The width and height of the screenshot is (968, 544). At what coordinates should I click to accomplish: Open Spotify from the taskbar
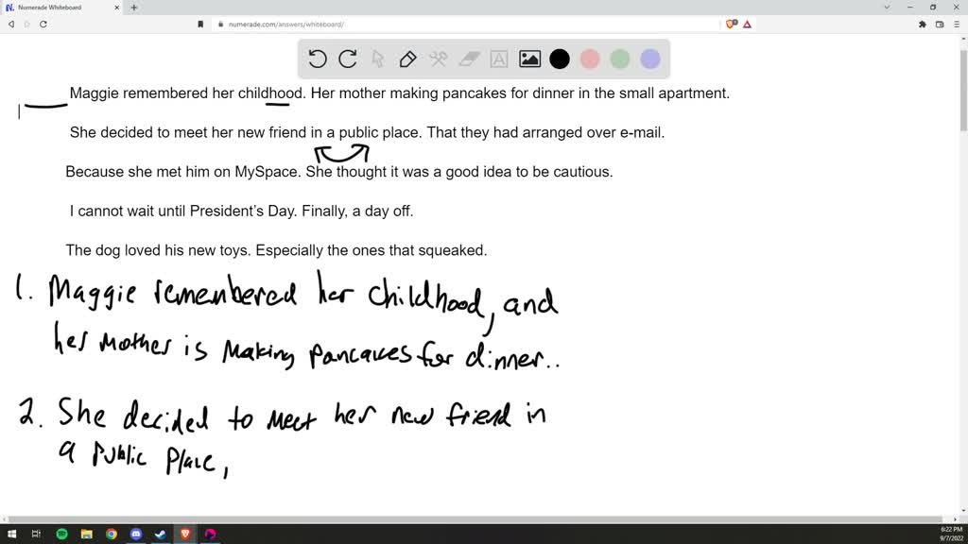click(x=61, y=534)
